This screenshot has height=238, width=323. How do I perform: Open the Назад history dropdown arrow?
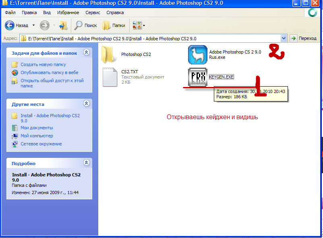click(x=33, y=25)
